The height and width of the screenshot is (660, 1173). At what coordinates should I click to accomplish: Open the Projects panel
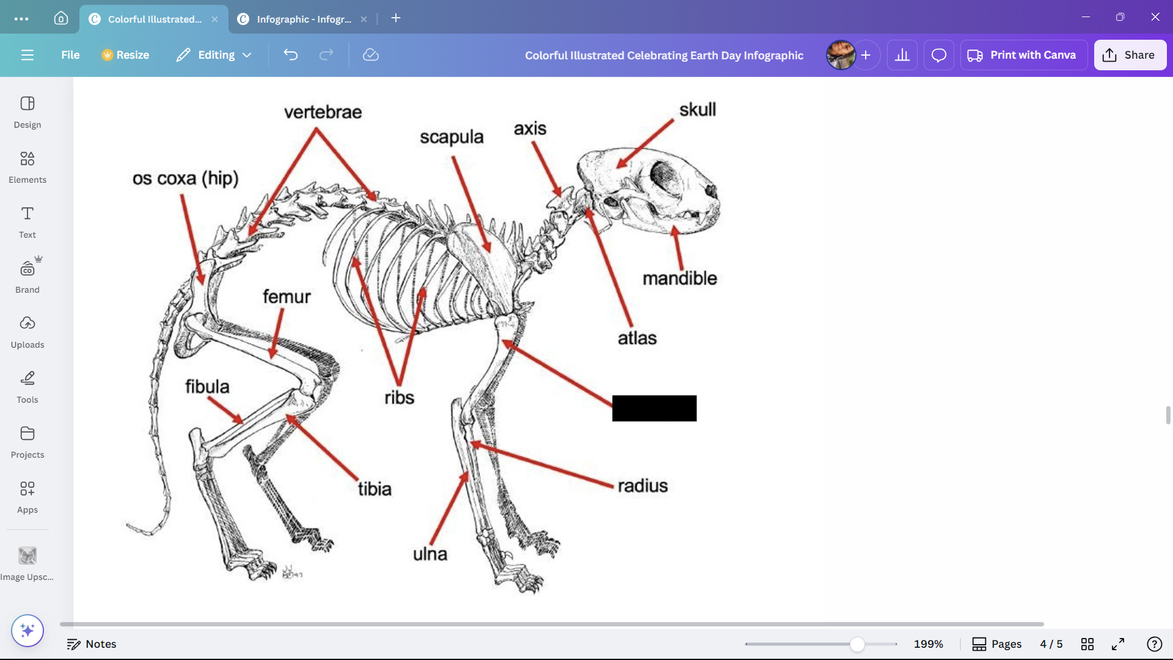(x=27, y=442)
